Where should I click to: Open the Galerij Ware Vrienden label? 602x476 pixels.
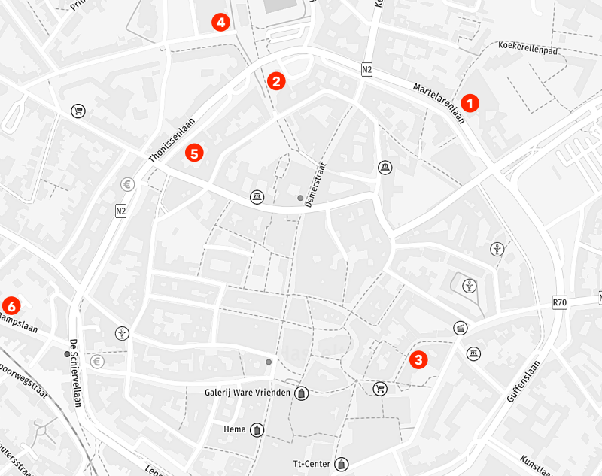pyautogui.click(x=248, y=393)
